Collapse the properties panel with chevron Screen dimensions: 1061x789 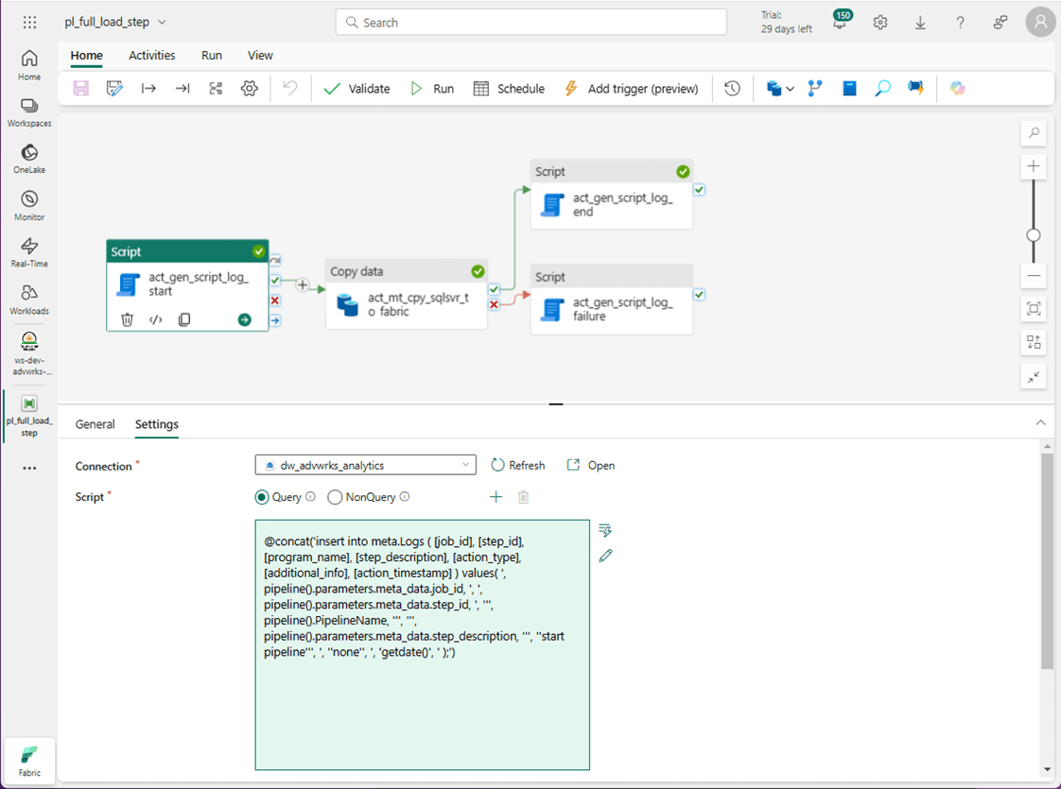(1041, 422)
